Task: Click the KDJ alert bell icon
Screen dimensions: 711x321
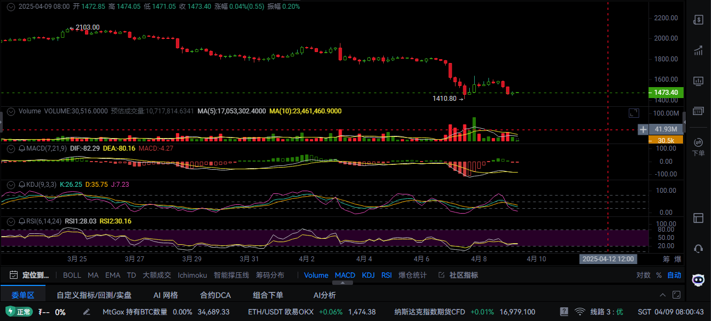Action: (22, 185)
